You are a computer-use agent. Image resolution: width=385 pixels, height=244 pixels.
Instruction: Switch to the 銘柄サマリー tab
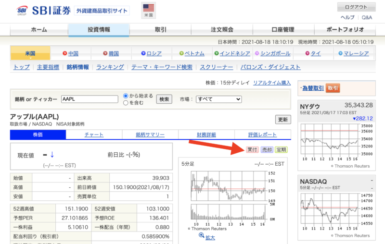point(150,135)
